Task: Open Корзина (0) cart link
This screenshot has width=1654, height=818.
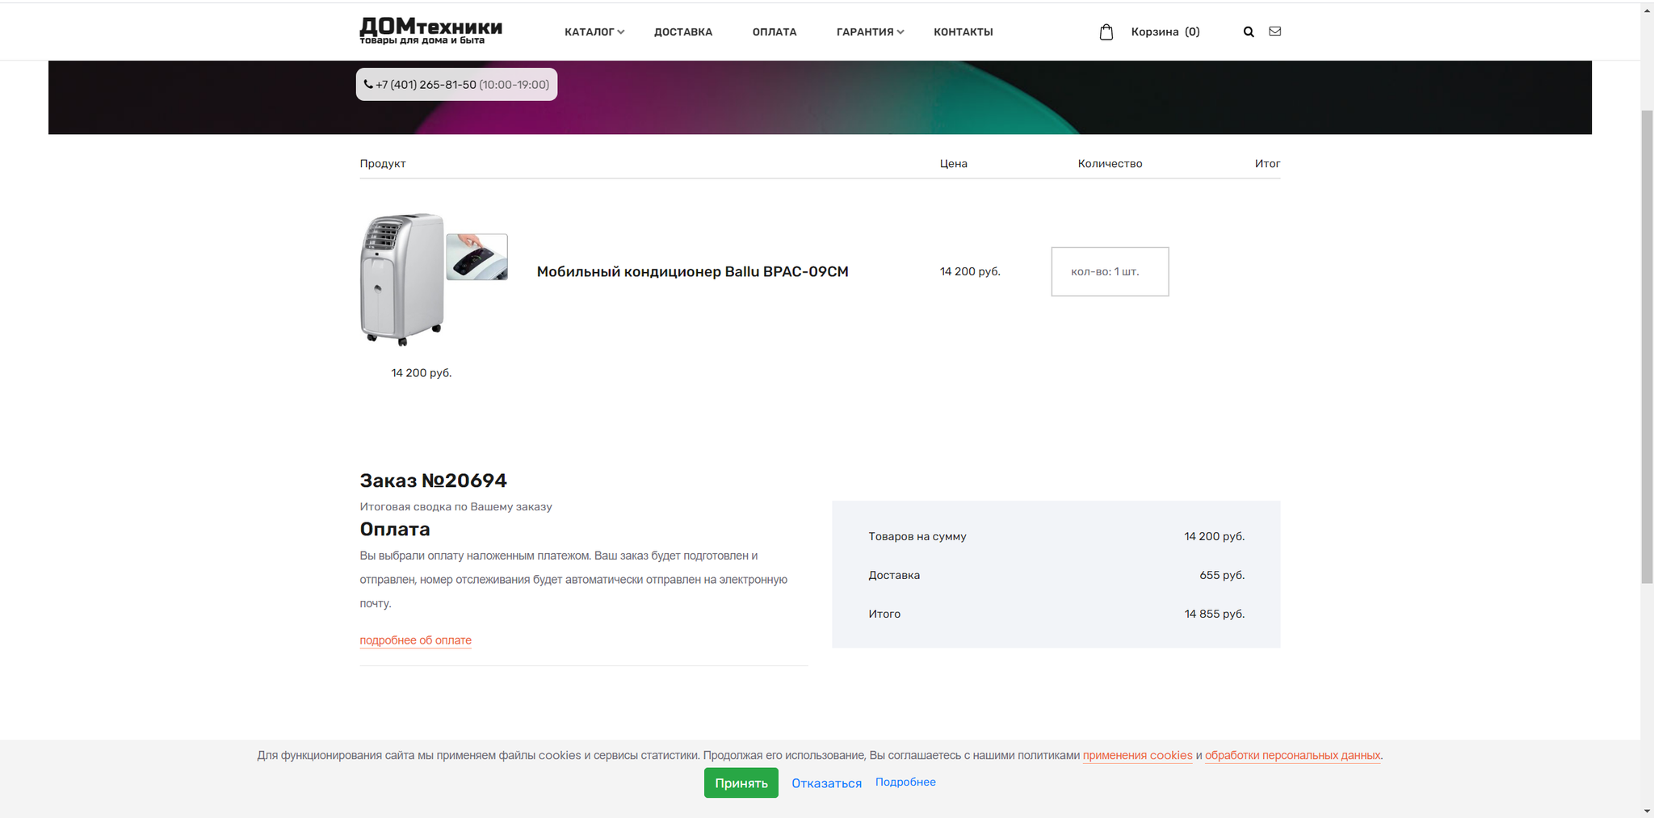Action: coord(1165,32)
